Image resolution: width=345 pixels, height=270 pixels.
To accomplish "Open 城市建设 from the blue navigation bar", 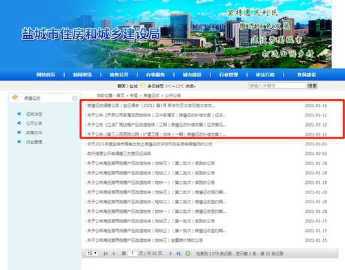I will pyautogui.click(x=192, y=75).
